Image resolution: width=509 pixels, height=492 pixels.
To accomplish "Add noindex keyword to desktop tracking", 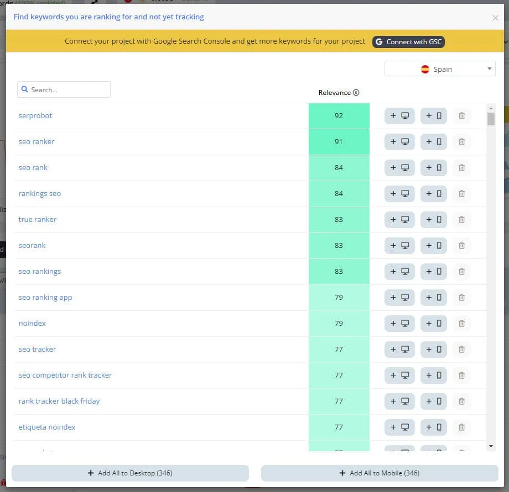I will [x=399, y=323].
